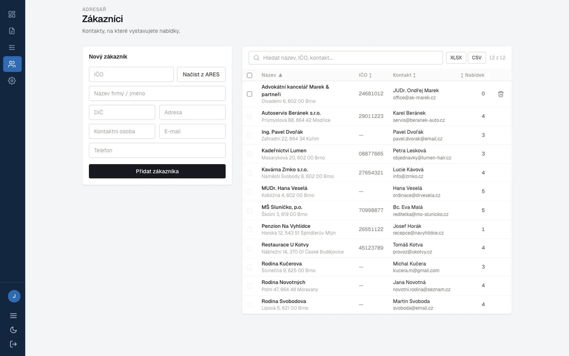Focus the Adresa input field
Viewport: 569px width, 356px height.
pos(192,112)
